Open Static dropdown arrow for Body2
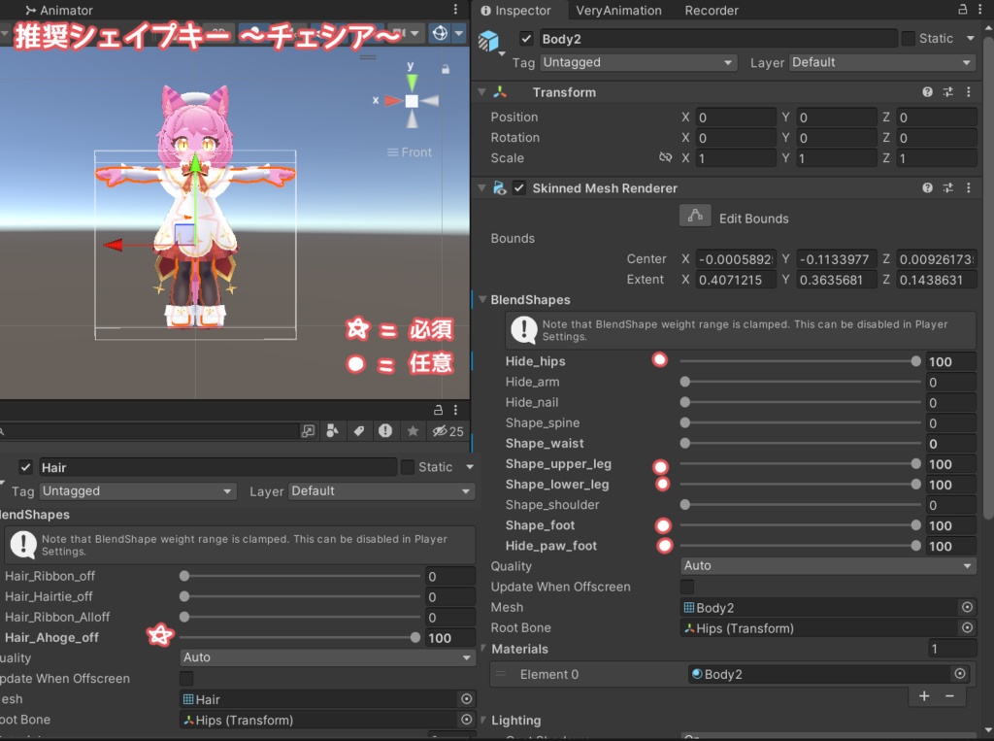 [x=971, y=39]
